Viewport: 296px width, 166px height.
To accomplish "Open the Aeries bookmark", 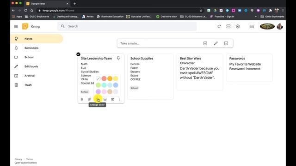I will (x=88, y=17).
